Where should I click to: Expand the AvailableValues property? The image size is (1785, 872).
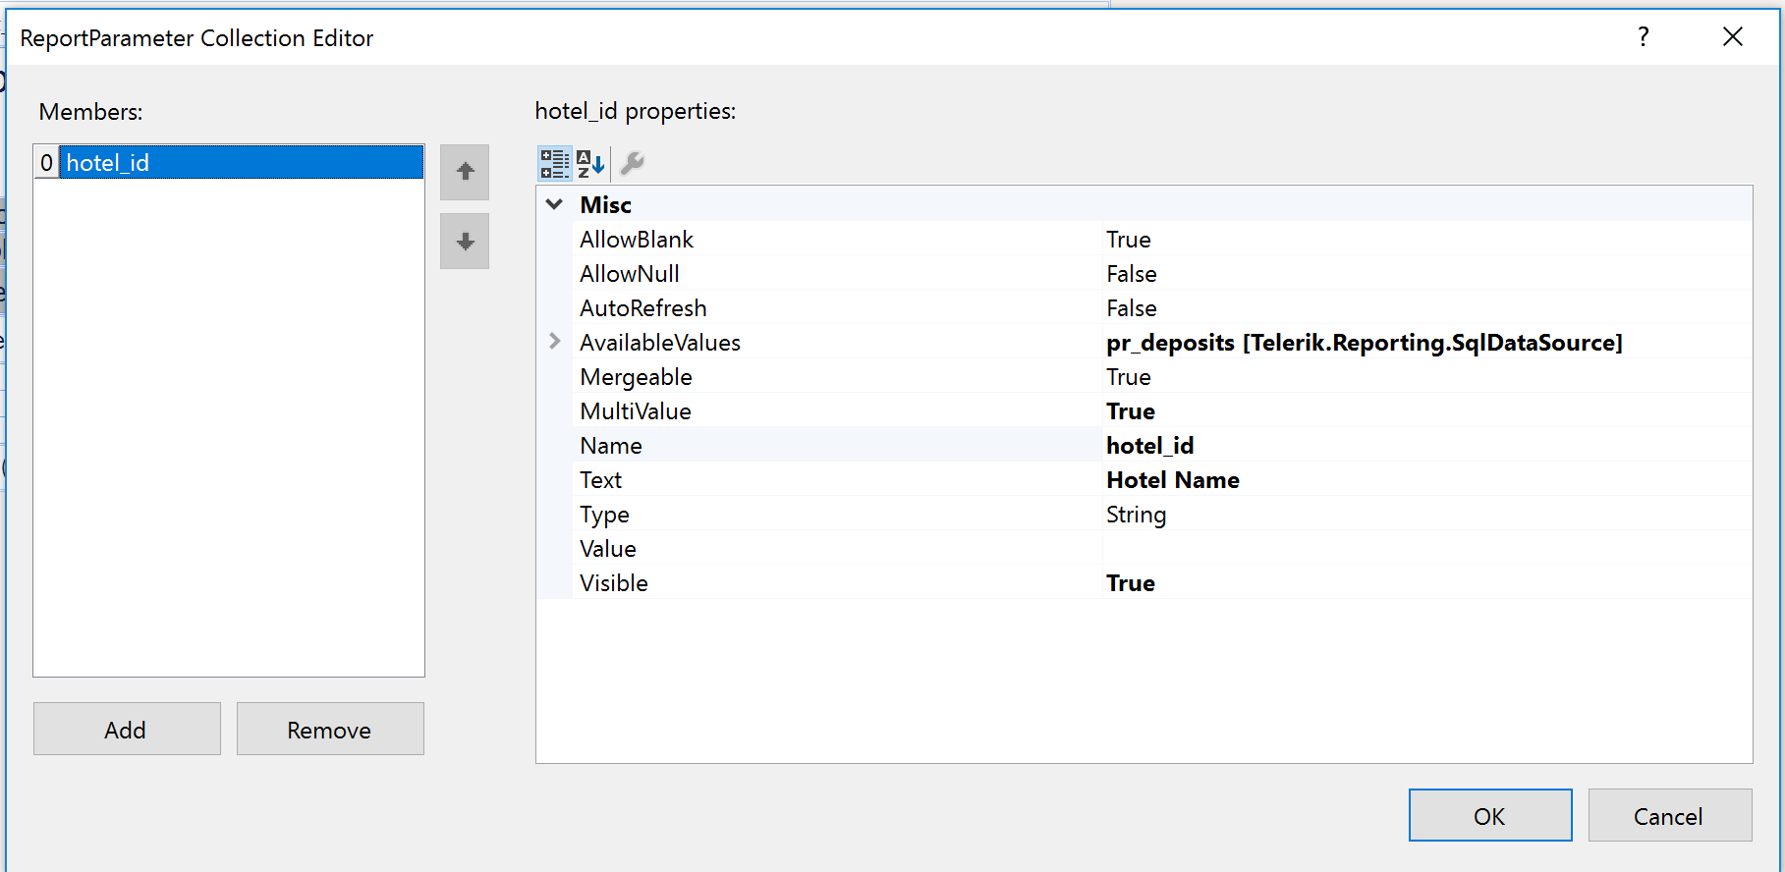[555, 342]
